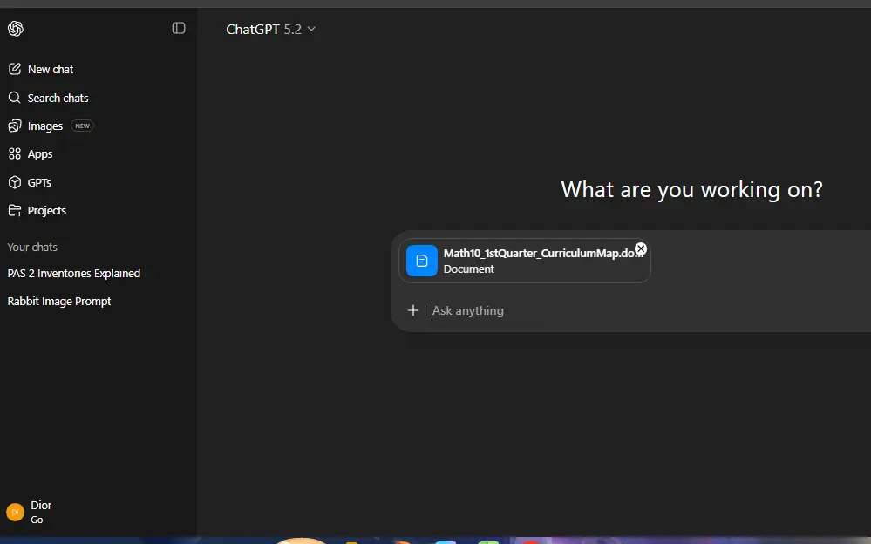Click the NEW badge beside Images
871x544 pixels.
click(82, 126)
